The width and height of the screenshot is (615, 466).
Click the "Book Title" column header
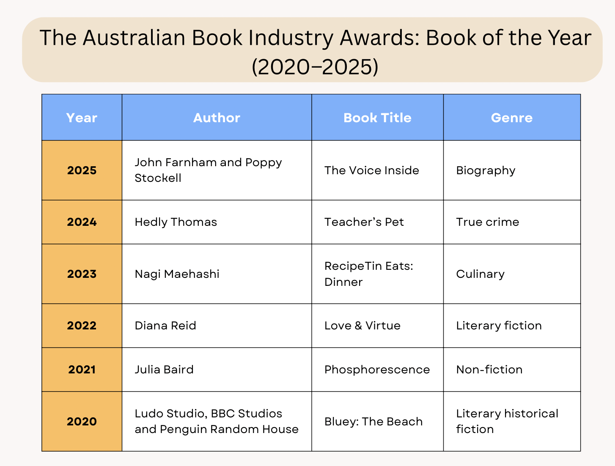click(377, 118)
